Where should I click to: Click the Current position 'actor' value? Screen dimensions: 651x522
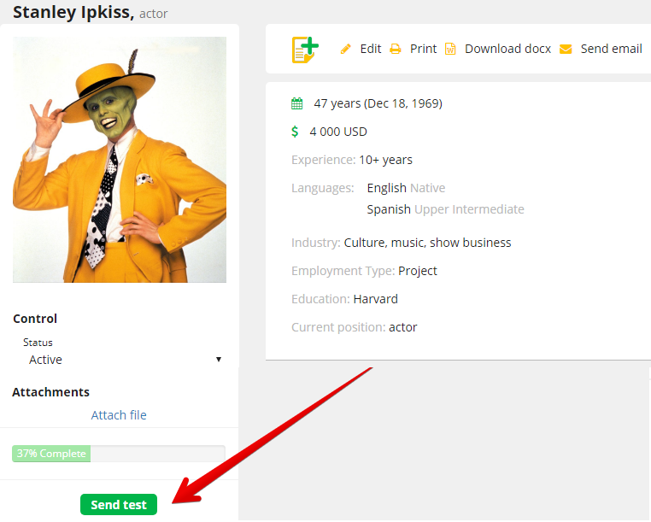point(402,327)
